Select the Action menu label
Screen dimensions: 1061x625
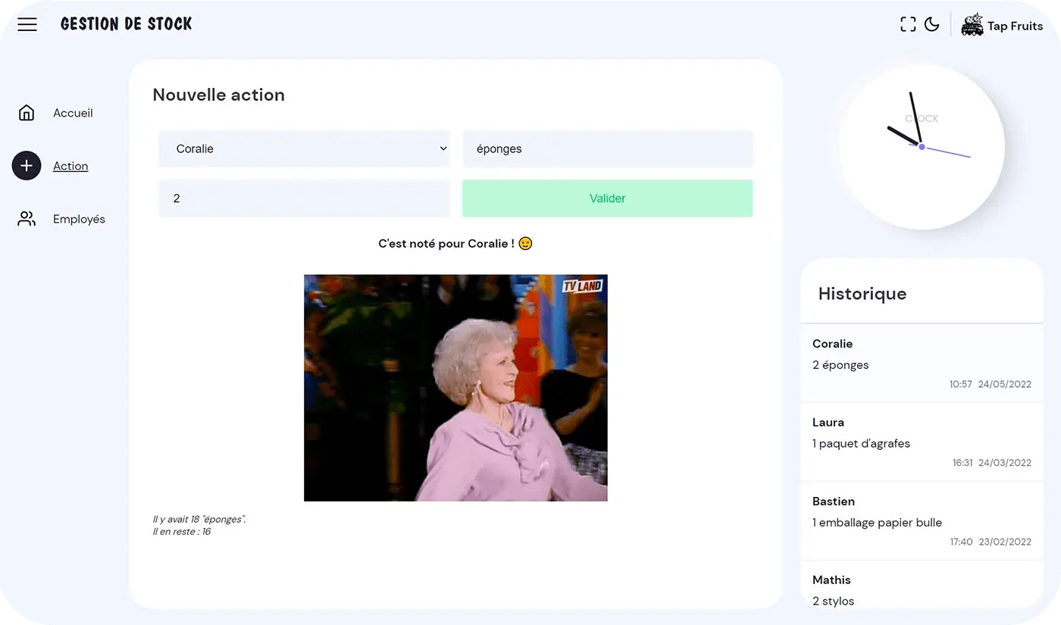click(x=70, y=166)
